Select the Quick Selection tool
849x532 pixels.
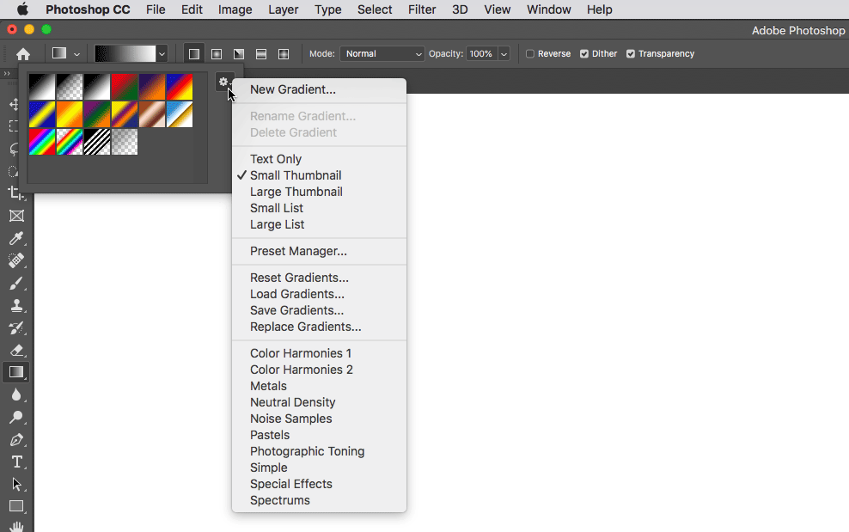15,172
